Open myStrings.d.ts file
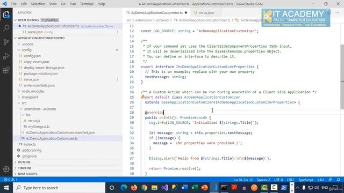Viewport: 344px width, 193px height. point(39,127)
